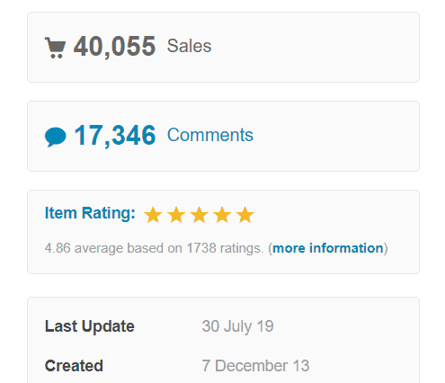Screen dimensions: 445x383
Task: Click the blue speech bubble icon
Action: click(56, 137)
